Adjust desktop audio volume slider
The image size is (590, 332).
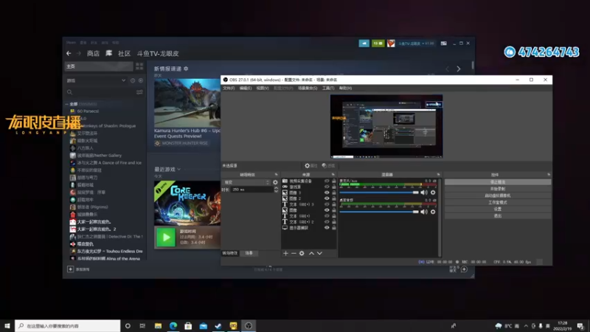point(379,212)
